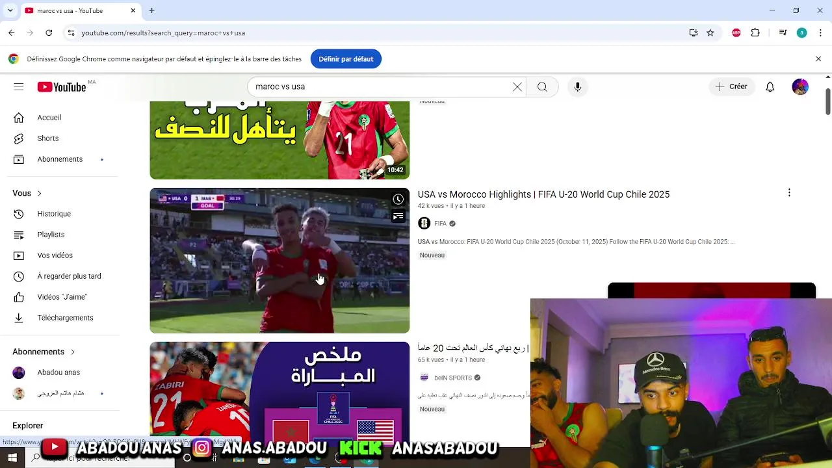
Task: Open the YouTube account avatar menu
Action: 800,86
